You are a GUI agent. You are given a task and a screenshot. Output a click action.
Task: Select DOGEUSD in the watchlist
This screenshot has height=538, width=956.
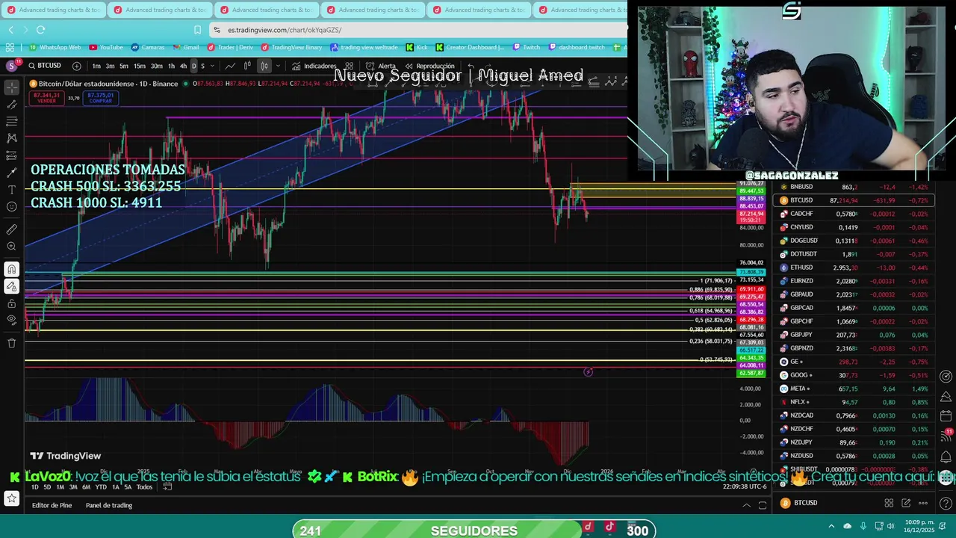point(855,241)
